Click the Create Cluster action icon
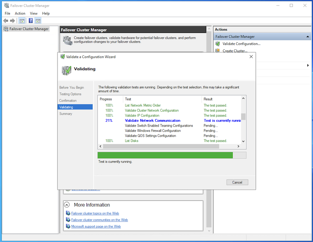Image resolution: width=313 pixels, height=242 pixels. pyautogui.click(x=218, y=51)
